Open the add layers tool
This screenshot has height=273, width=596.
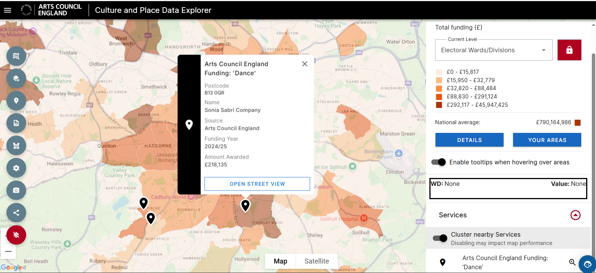(16, 78)
